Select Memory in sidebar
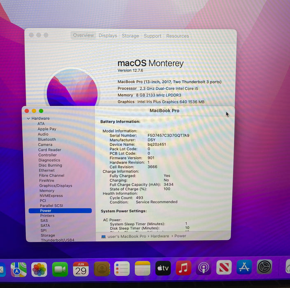The height and width of the screenshot is (288, 290). [x=47, y=190]
